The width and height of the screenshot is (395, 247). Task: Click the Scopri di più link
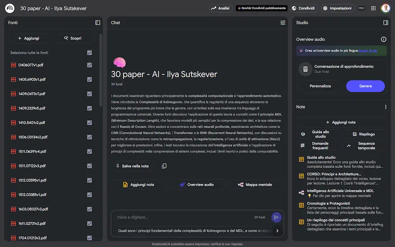(x=368, y=50)
